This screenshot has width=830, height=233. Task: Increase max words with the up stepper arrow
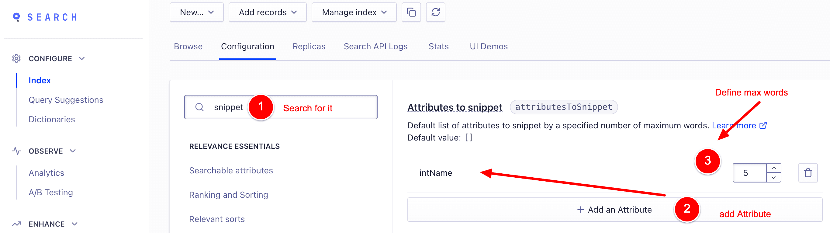pyautogui.click(x=773, y=168)
